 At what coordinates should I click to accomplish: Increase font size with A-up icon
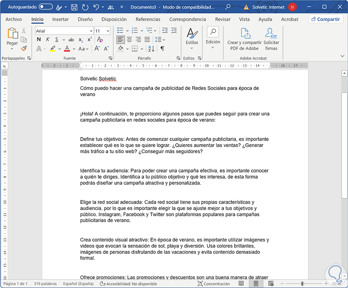coord(97,49)
